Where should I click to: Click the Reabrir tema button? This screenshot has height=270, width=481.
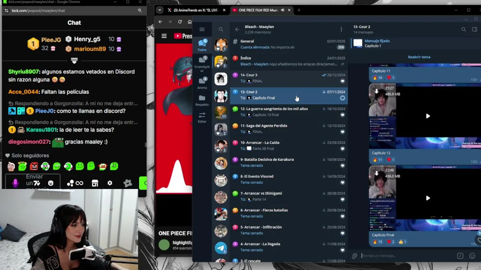click(419, 57)
